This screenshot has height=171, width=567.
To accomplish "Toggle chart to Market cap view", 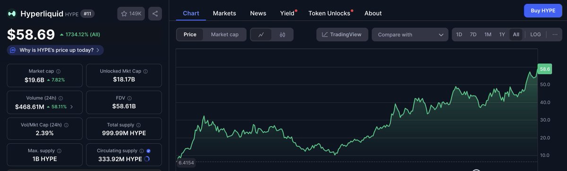I will click(224, 34).
